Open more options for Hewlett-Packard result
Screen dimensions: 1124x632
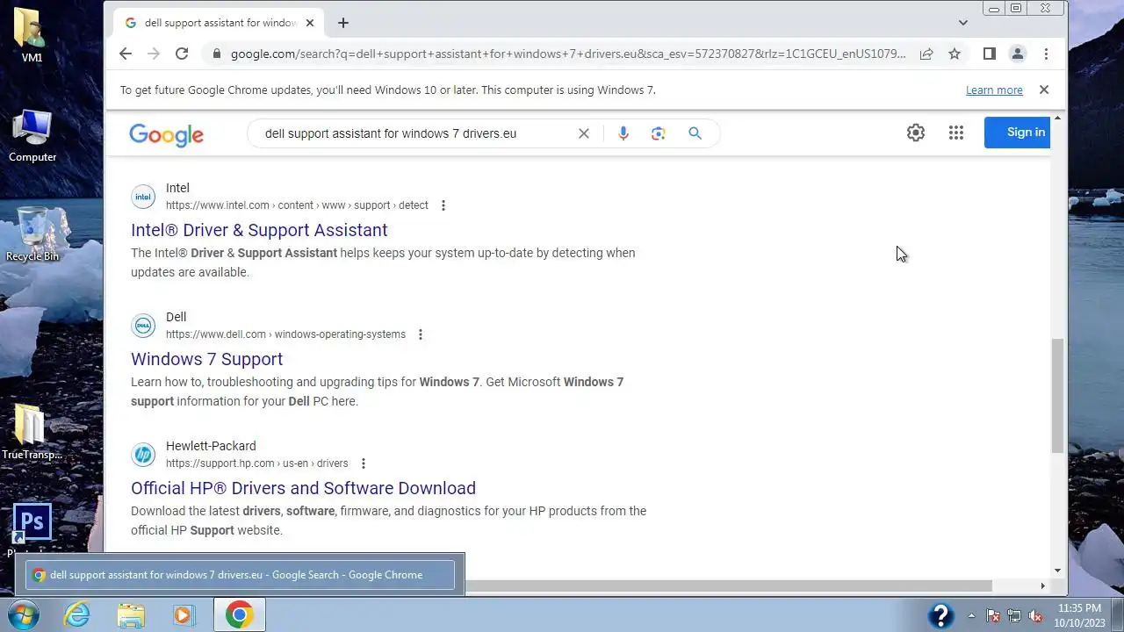pos(364,463)
